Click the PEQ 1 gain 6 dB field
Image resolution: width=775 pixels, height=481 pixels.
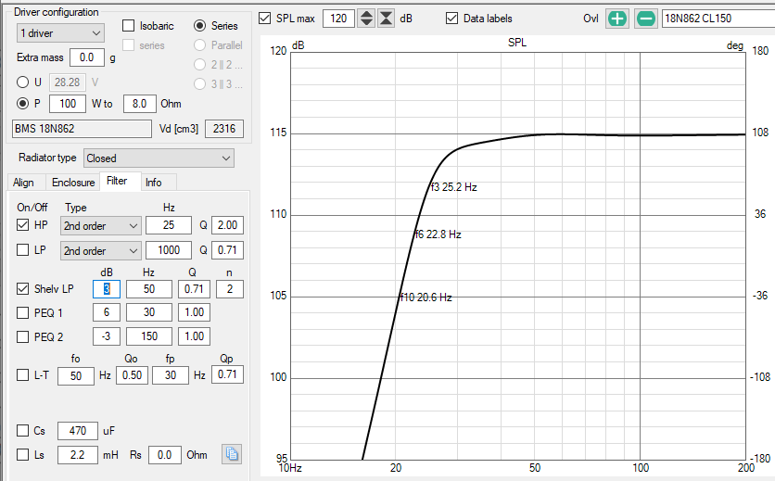point(107,312)
